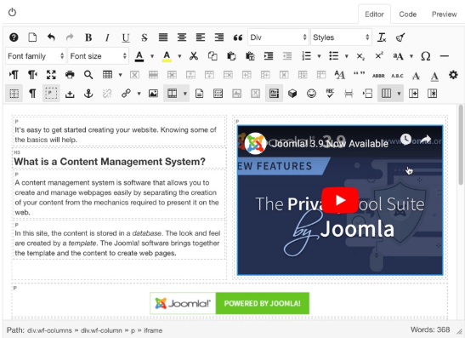Insert a link with the chain icon

(x=126, y=94)
